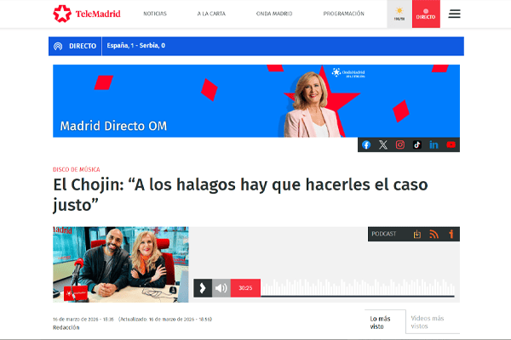This screenshot has width=511, height=340.
Task: Open the TeleMadrid home logo
Action: (x=87, y=14)
